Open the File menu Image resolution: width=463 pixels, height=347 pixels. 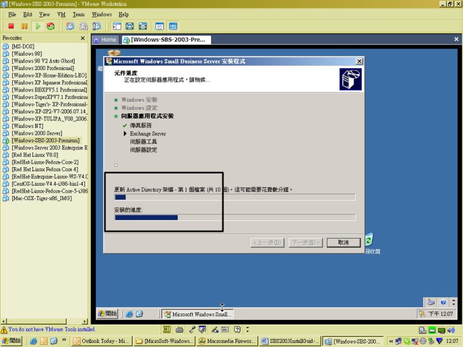click(12, 14)
